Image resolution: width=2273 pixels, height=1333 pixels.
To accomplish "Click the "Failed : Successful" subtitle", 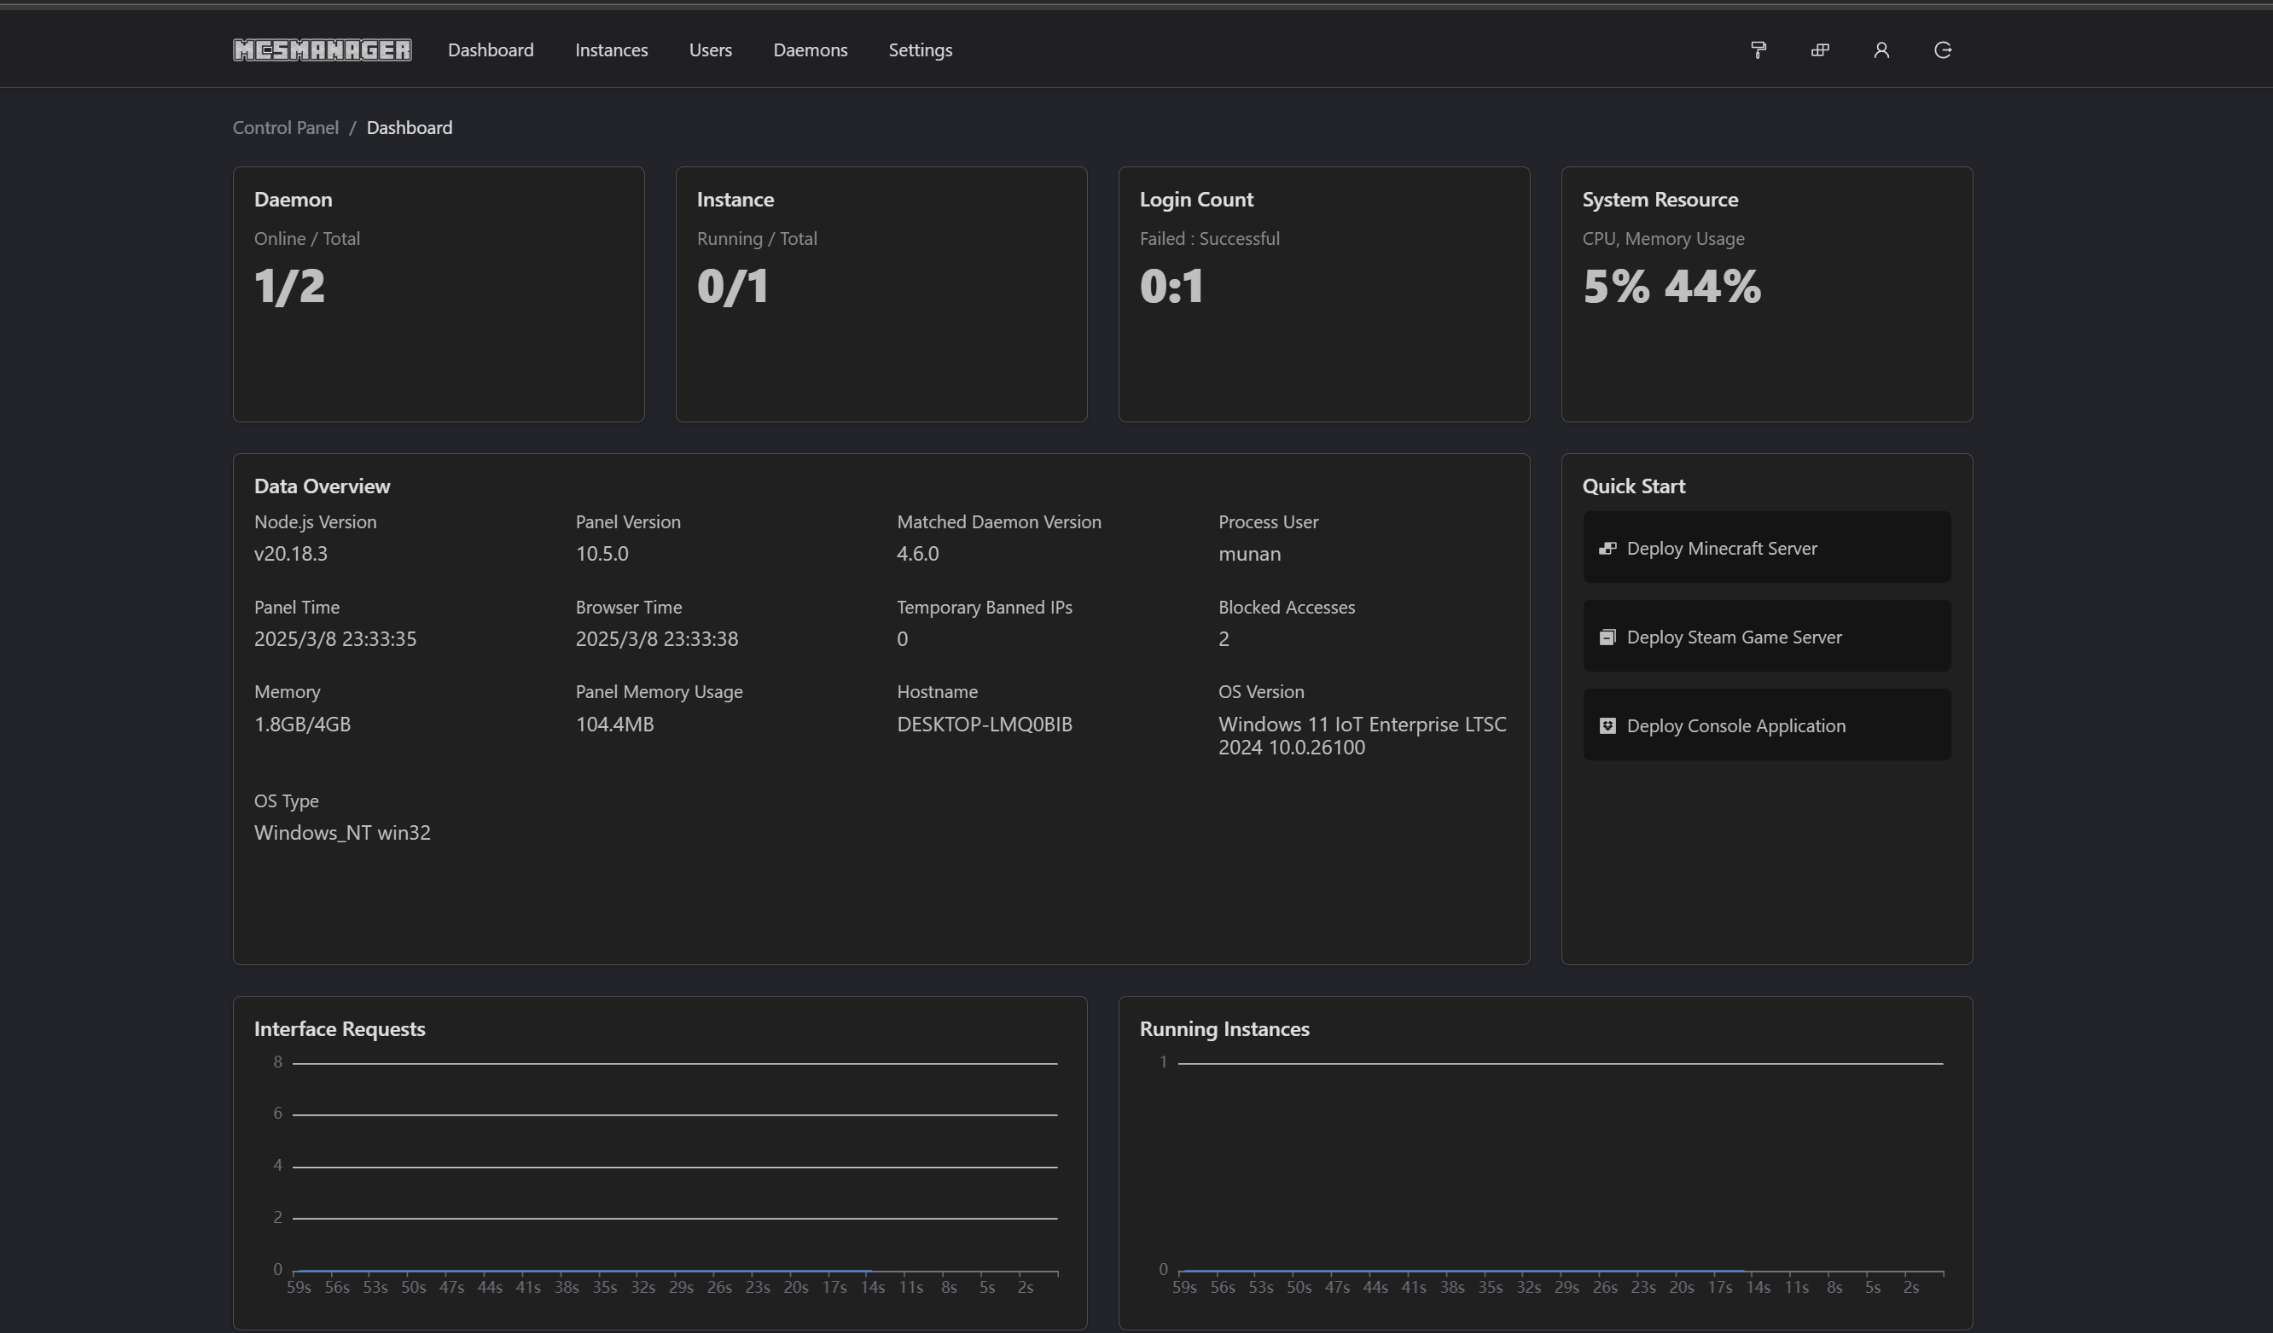I will click(1210, 238).
